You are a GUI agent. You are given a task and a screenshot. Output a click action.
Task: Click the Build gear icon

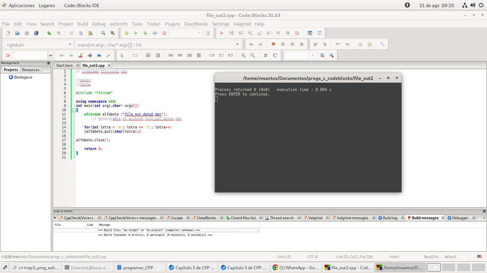(x=126, y=33)
